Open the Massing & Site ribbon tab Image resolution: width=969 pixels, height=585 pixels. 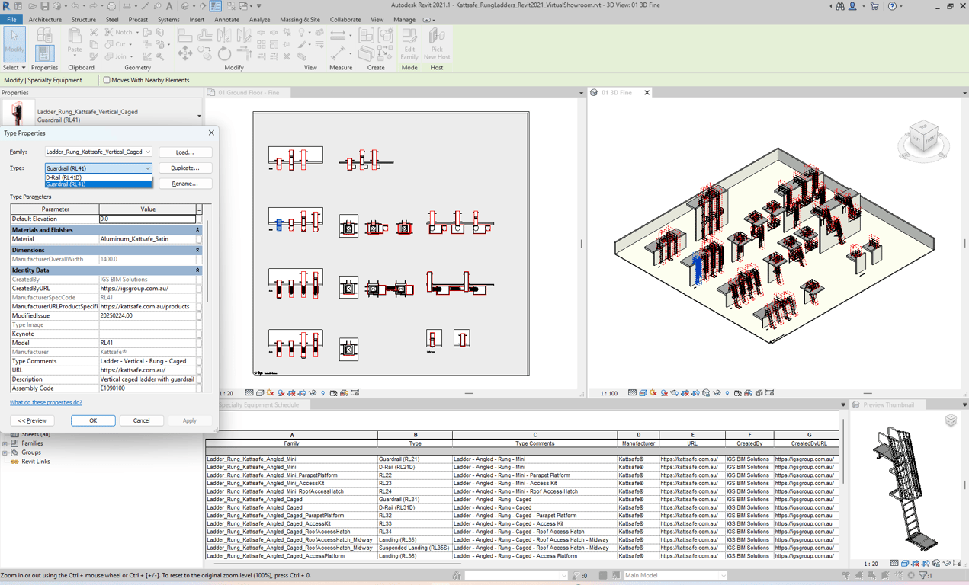coord(300,20)
